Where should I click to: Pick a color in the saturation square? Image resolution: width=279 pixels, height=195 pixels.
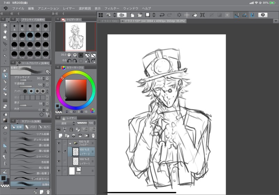click(x=76, y=90)
